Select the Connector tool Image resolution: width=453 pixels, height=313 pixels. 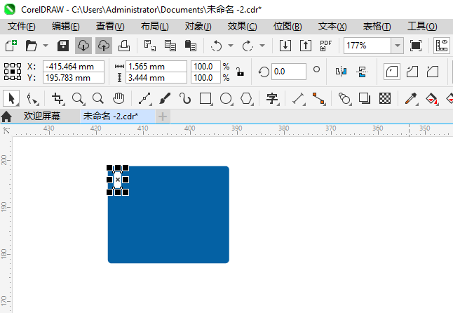318,98
